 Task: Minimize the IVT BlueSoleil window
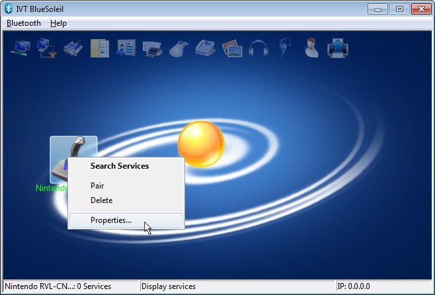tap(377, 9)
